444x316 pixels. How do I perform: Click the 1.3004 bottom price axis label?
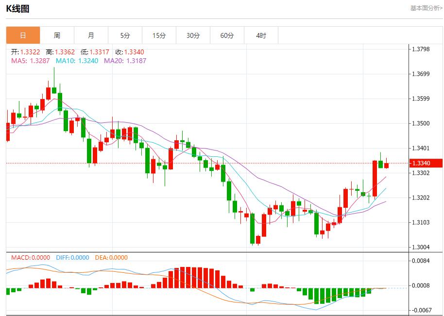point(421,247)
